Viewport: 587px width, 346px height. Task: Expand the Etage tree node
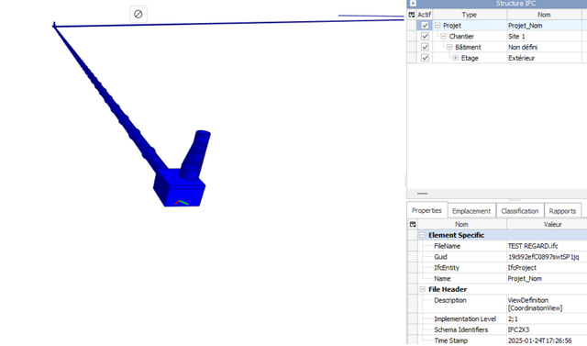tap(455, 58)
